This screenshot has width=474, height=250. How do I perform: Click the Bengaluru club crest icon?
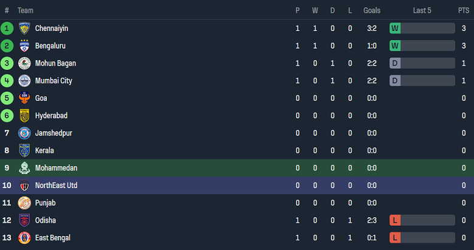[x=24, y=46]
